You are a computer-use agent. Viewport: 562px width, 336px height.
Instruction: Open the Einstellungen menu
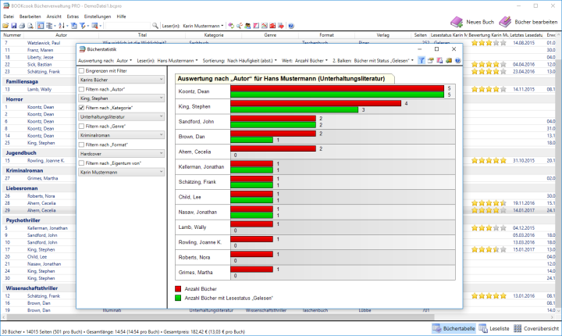(x=98, y=16)
